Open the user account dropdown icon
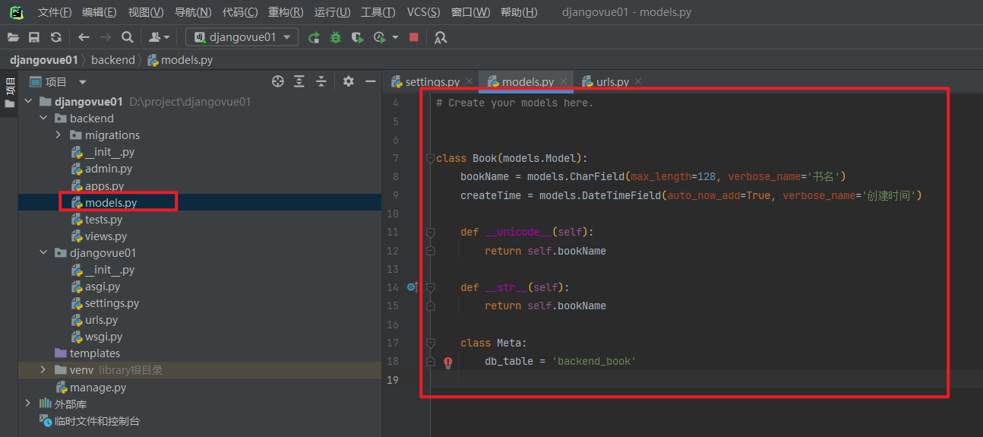983x437 pixels. click(x=159, y=36)
